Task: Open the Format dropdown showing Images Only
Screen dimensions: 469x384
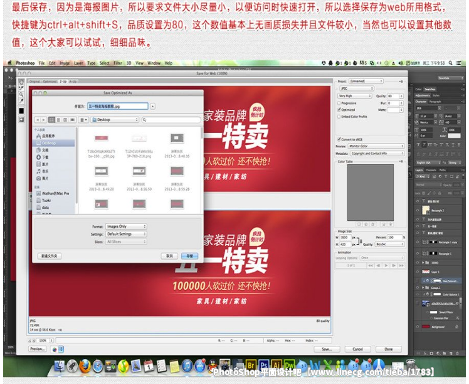Action: pos(126,227)
